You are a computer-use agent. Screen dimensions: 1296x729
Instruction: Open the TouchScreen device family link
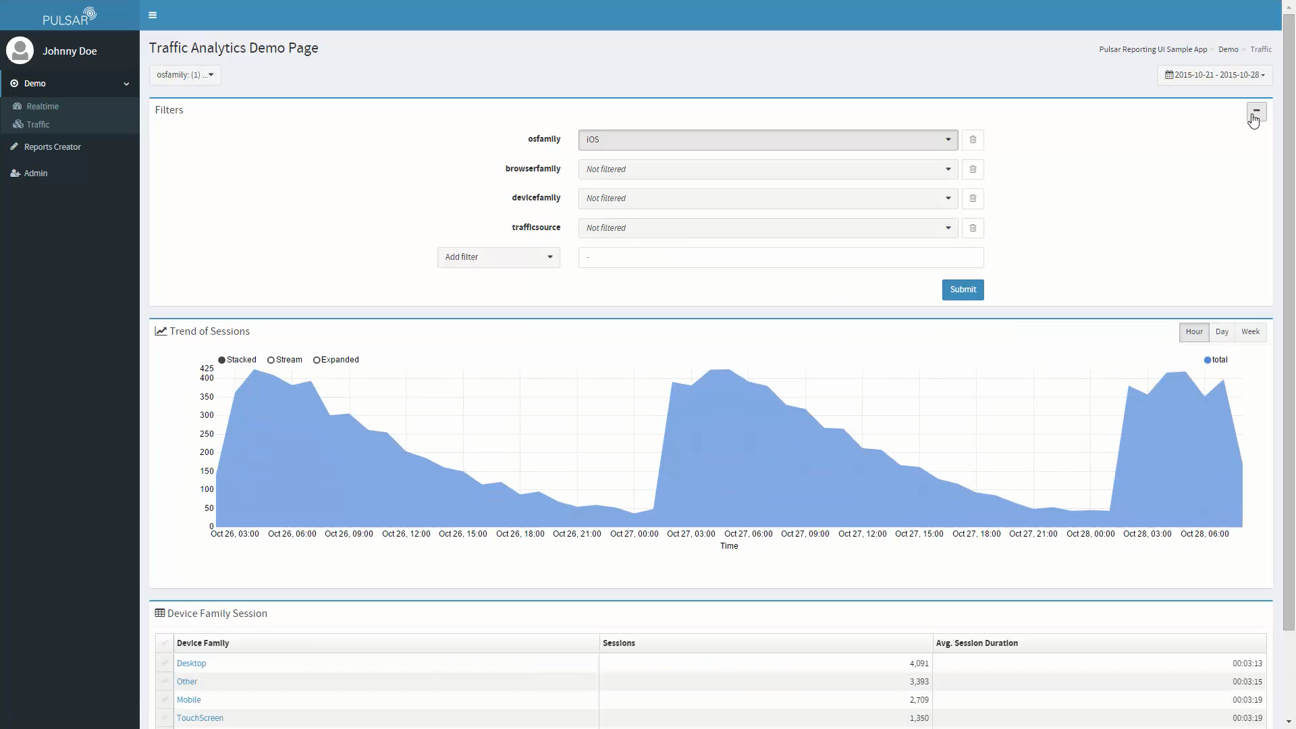200,718
